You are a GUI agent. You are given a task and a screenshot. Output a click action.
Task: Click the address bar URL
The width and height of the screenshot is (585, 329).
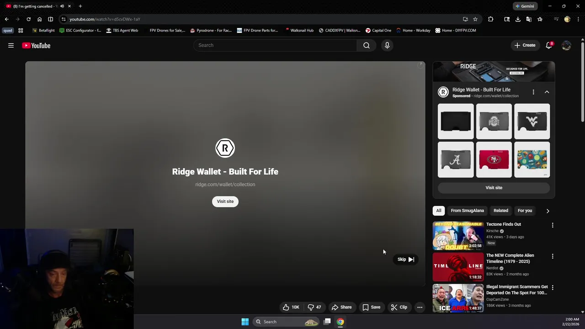105,19
